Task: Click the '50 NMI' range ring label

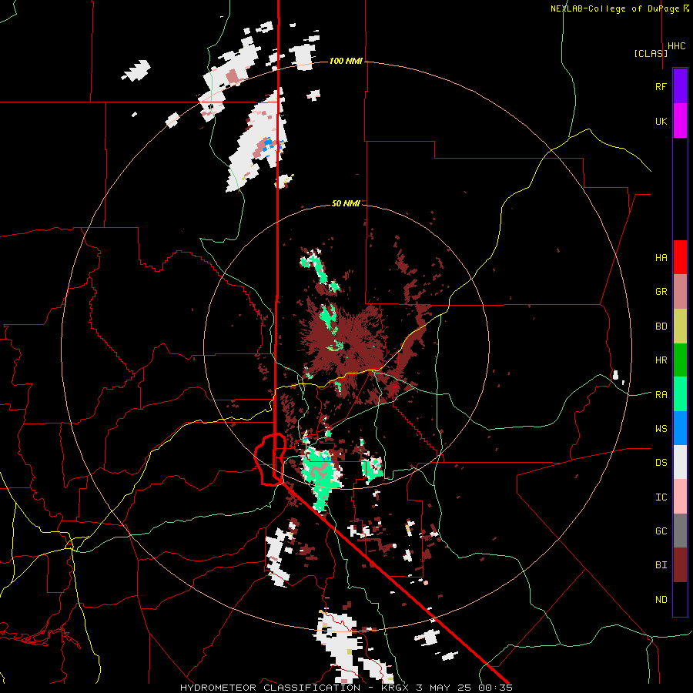Action: [346, 203]
